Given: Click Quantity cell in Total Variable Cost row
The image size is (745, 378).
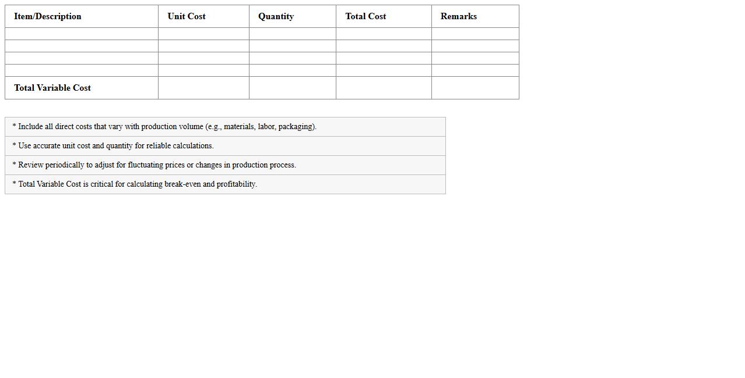Looking at the screenshot, I should coord(292,88).
